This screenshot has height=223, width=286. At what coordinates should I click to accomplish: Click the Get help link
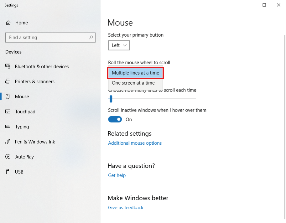point(117,175)
